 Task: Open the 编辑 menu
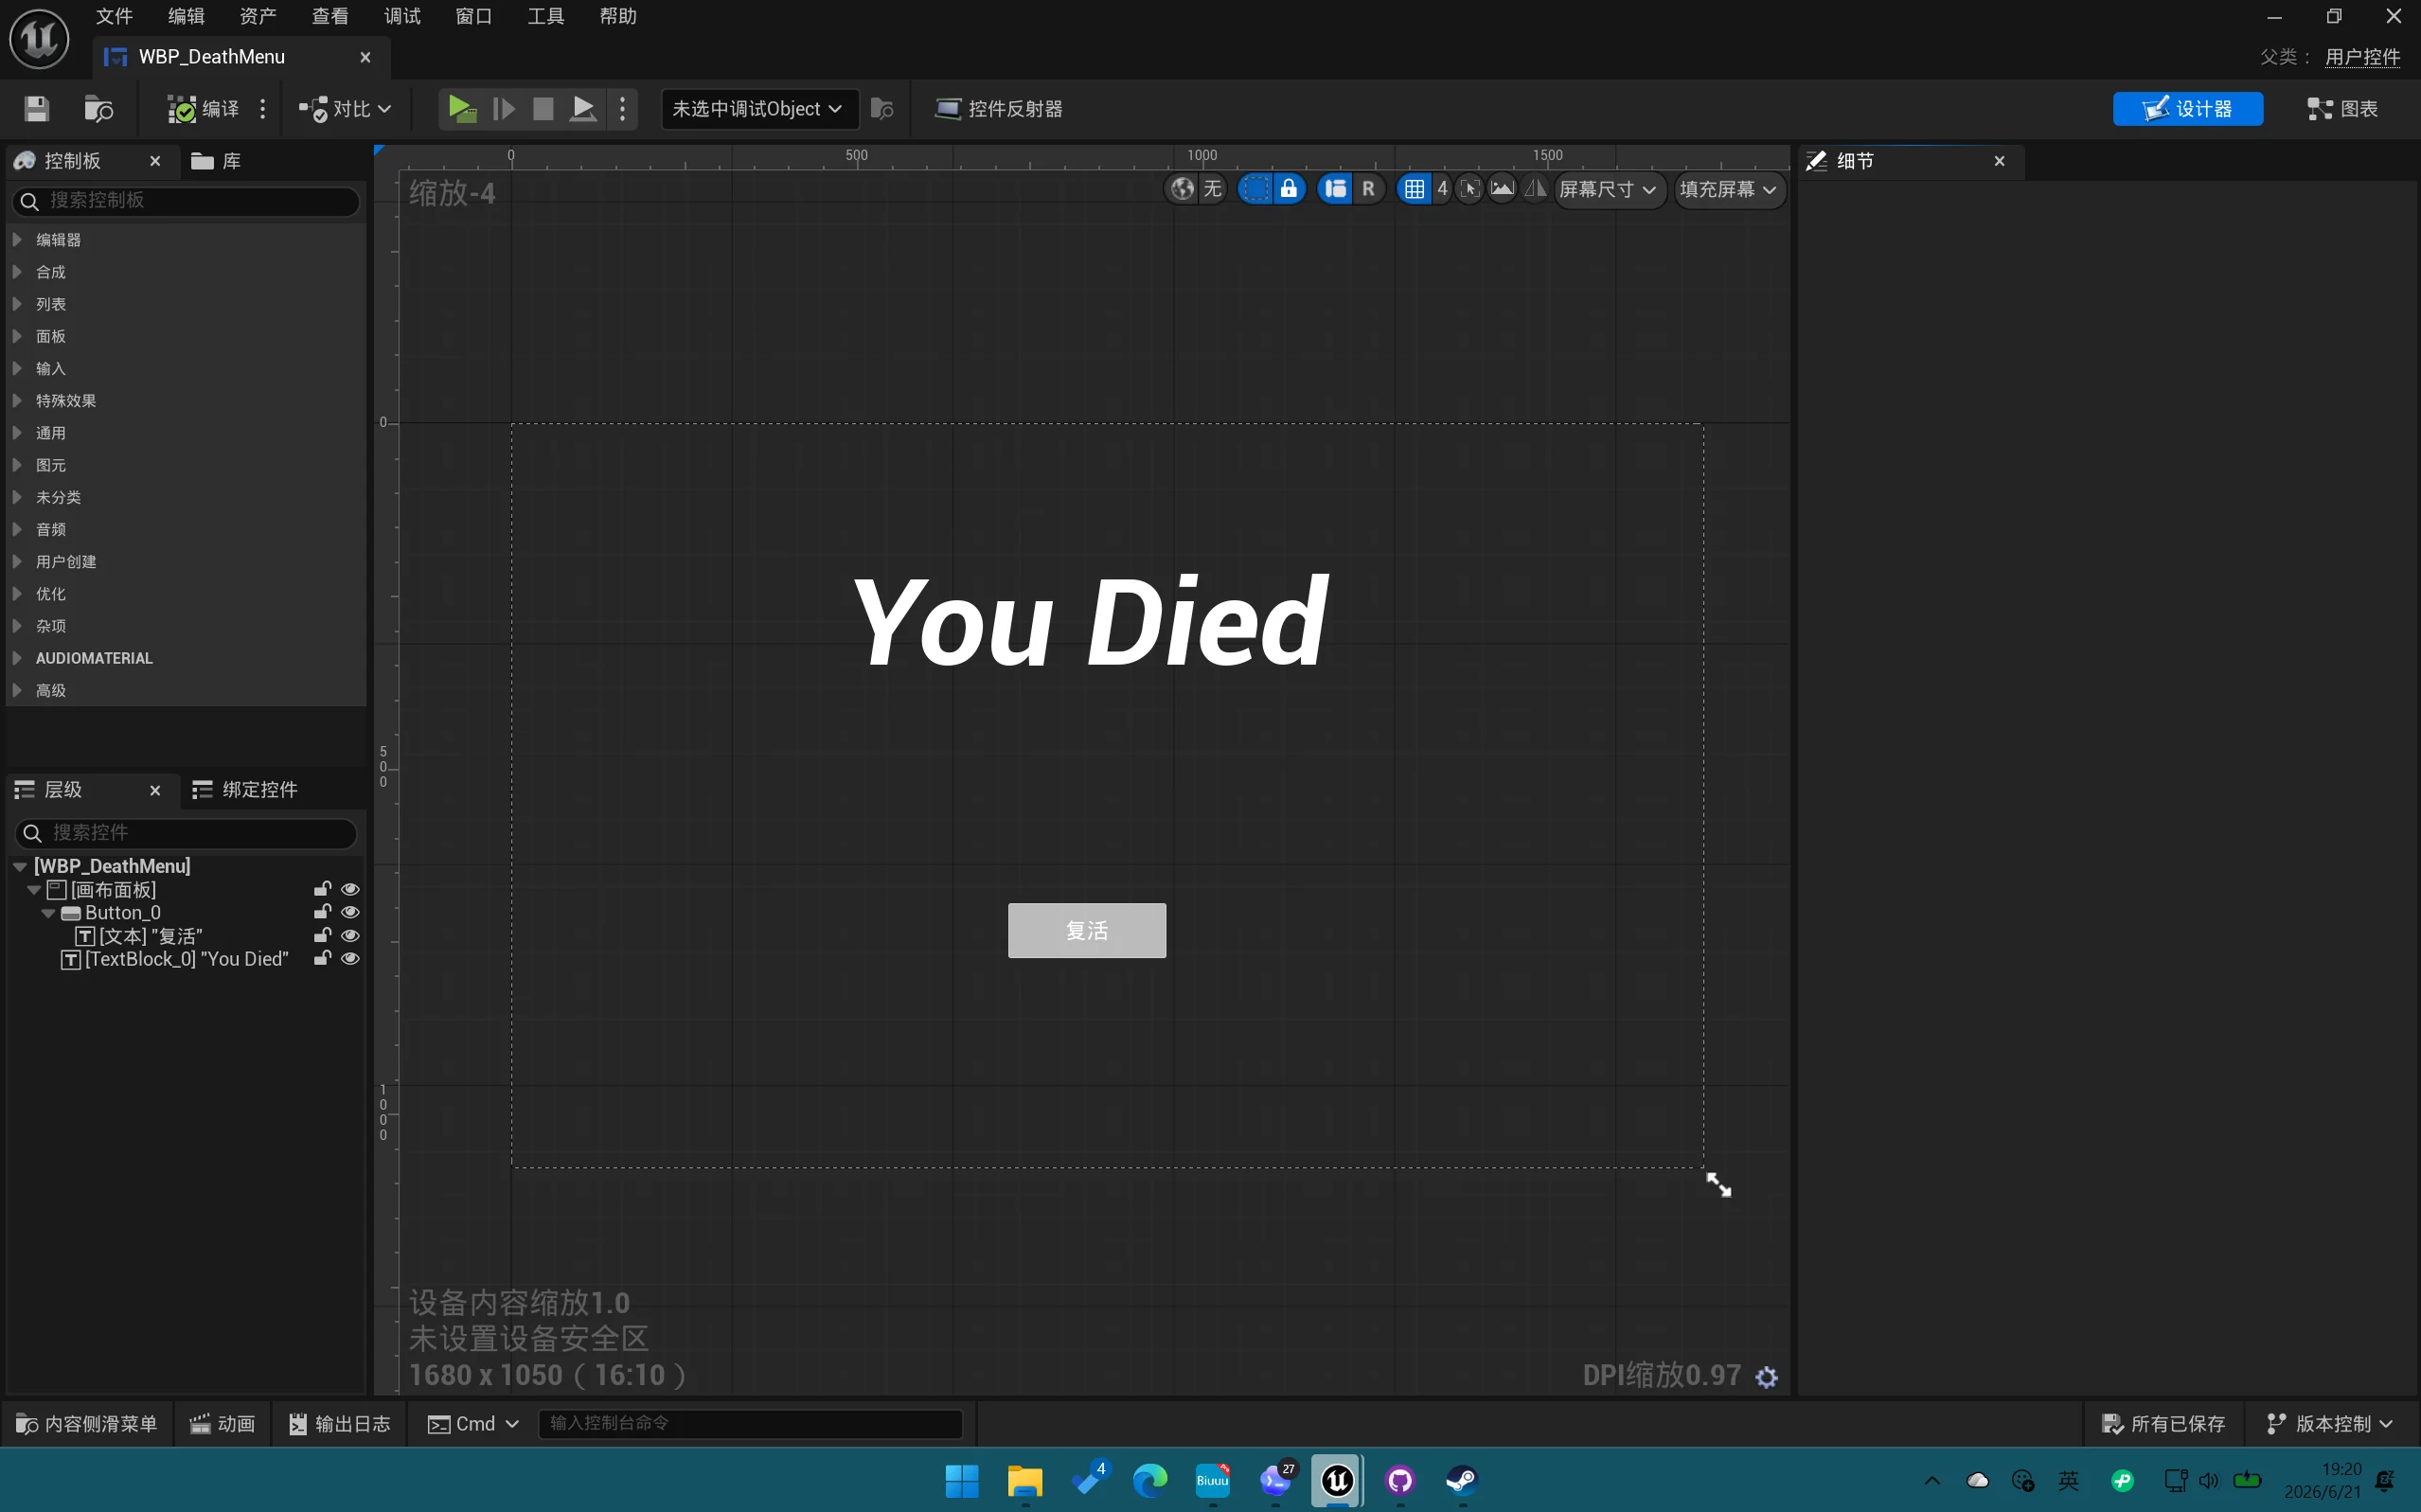[x=186, y=16]
